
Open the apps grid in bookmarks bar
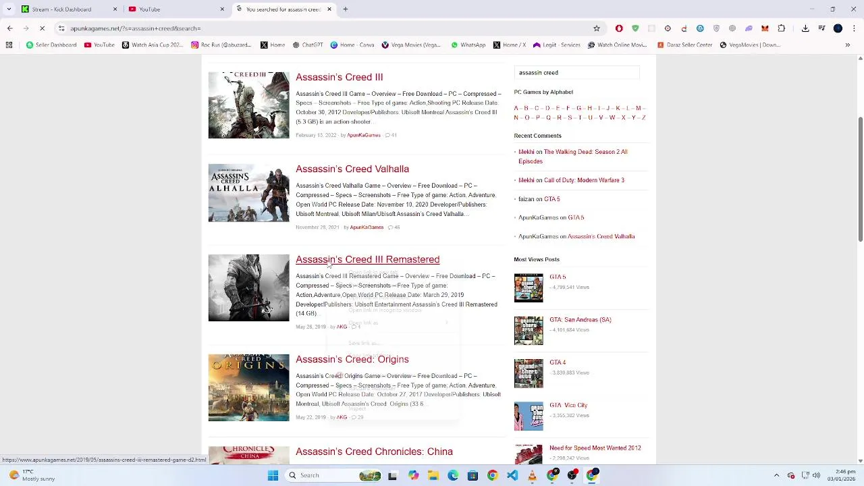click(x=9, y=45)
